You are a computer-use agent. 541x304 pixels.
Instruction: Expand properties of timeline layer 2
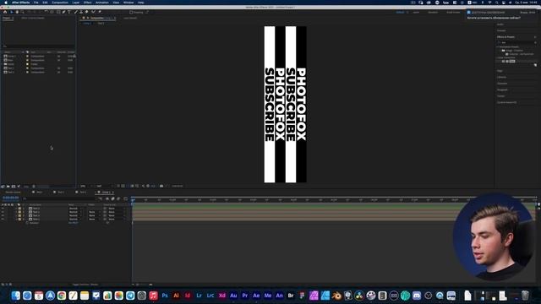click(16, 212)
